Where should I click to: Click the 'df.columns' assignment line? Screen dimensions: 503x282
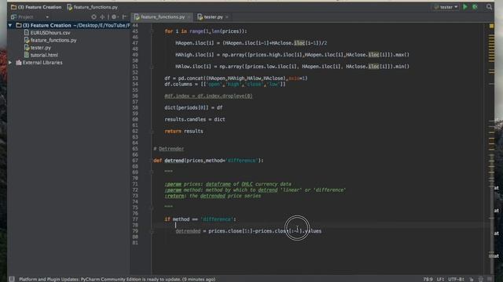tap(225, 84)
